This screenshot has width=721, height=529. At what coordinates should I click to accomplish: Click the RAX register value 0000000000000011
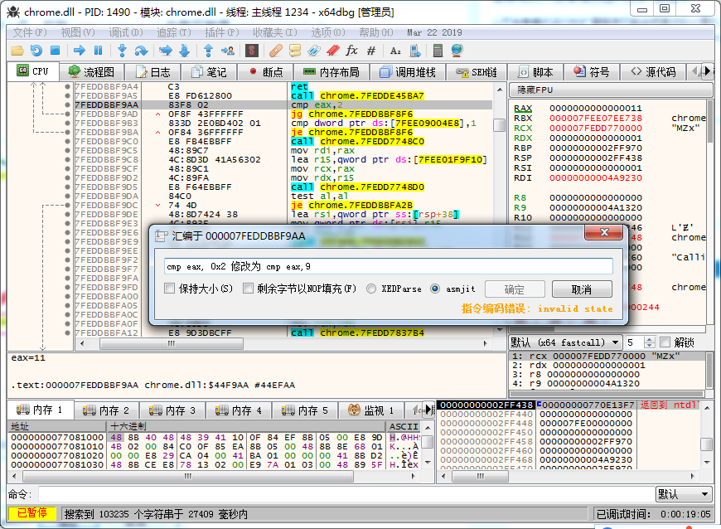pos(596,108)
